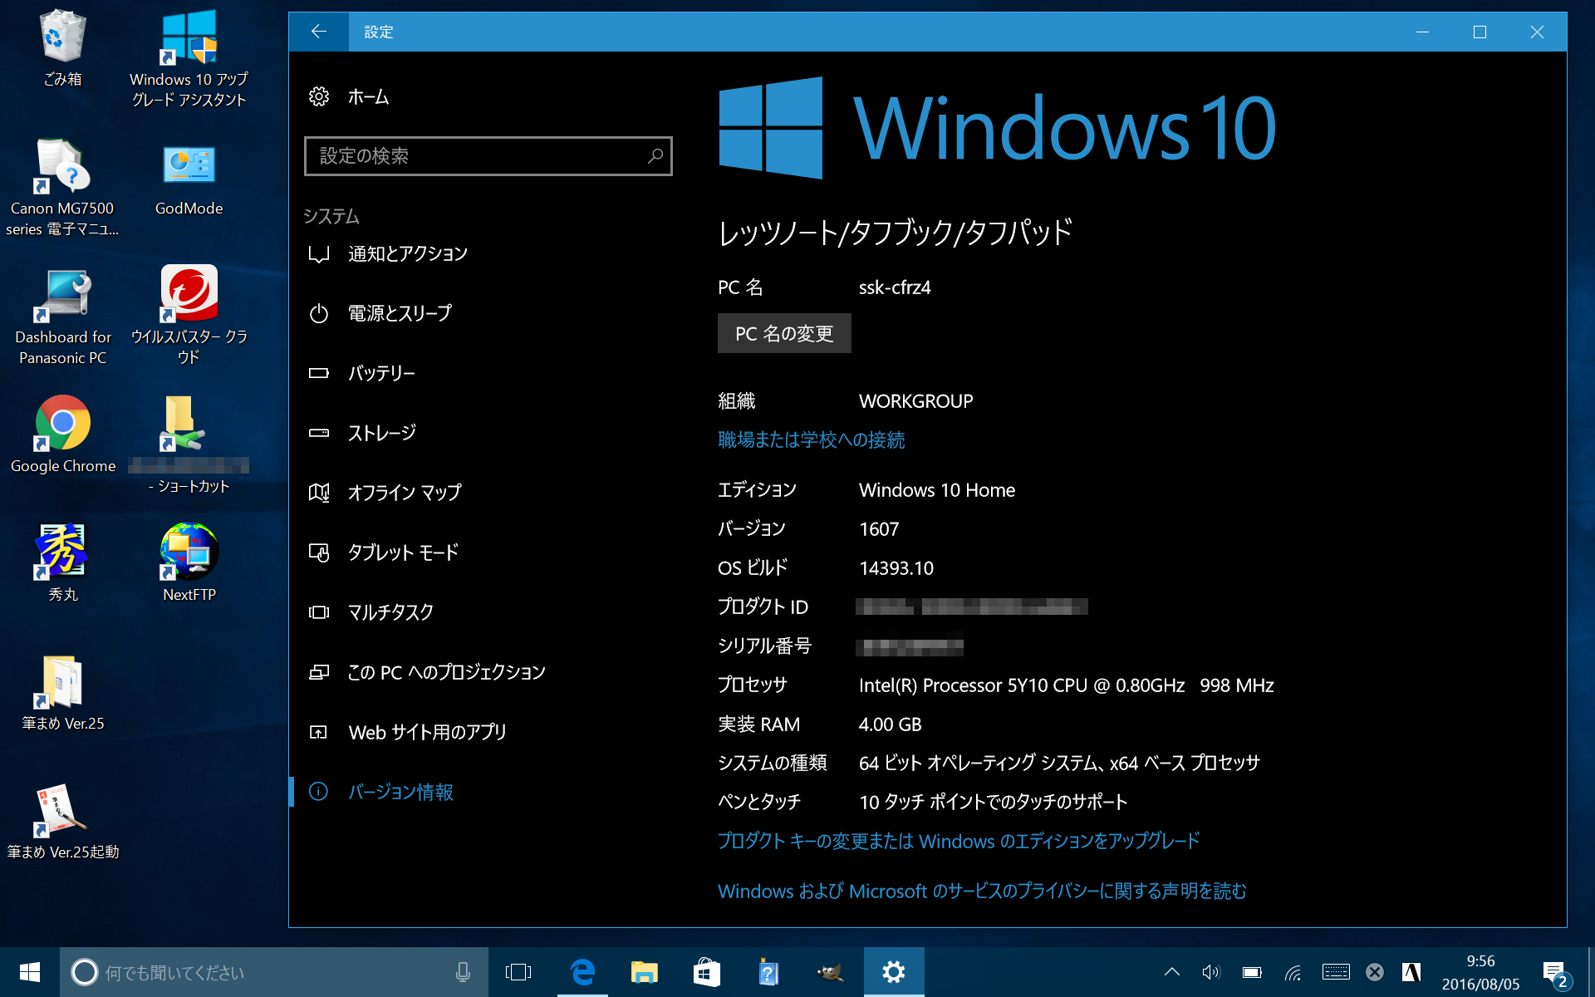Select the GodMode desktop icon
Image resolution: width=1595 pixels, height=997 pixels.
pyautogui.click(x=189, y=178)
